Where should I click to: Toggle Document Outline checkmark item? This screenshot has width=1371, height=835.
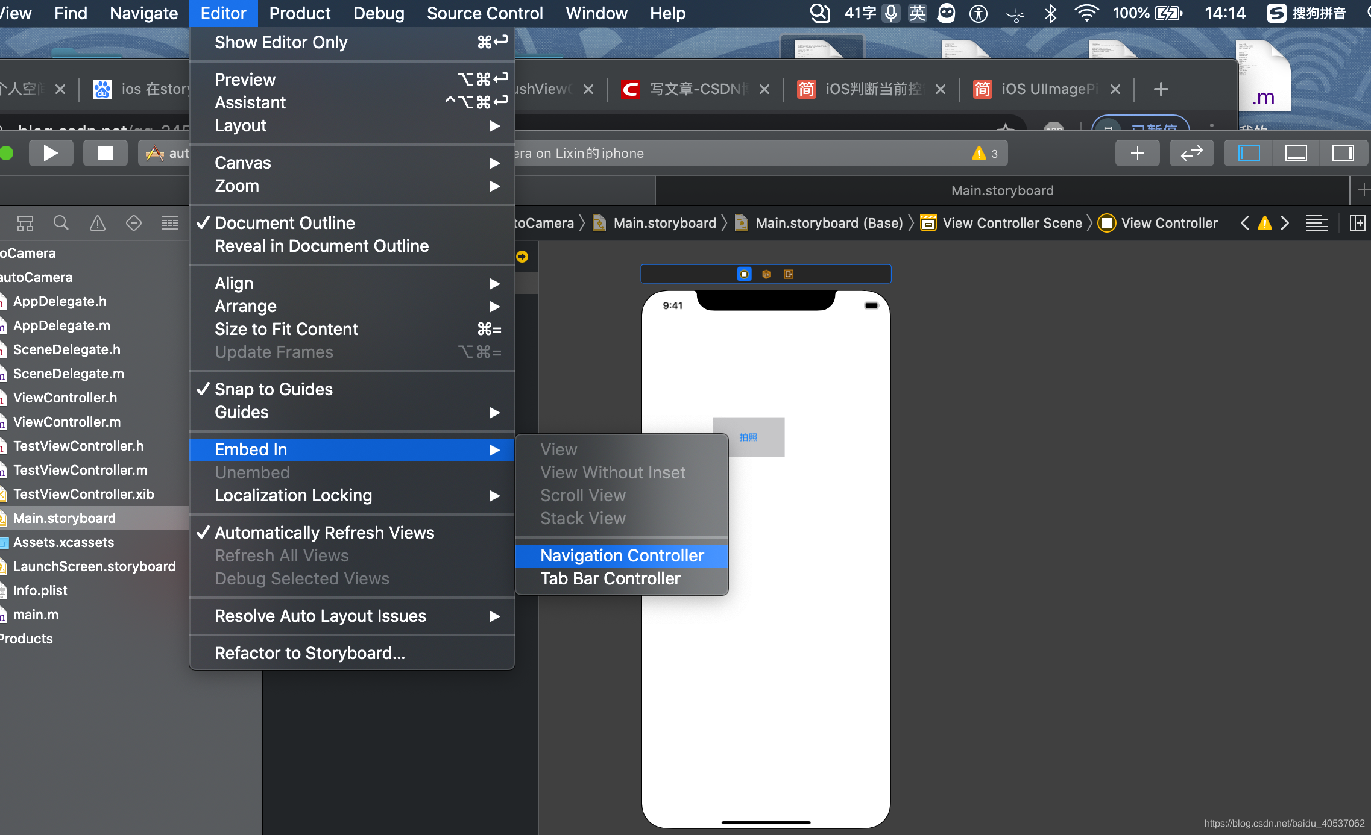(x=285, y=223)
